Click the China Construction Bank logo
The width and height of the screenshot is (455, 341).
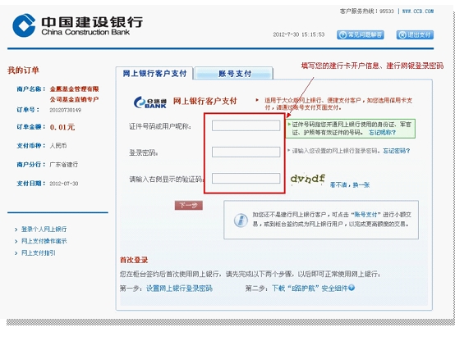tap(77, 25)
